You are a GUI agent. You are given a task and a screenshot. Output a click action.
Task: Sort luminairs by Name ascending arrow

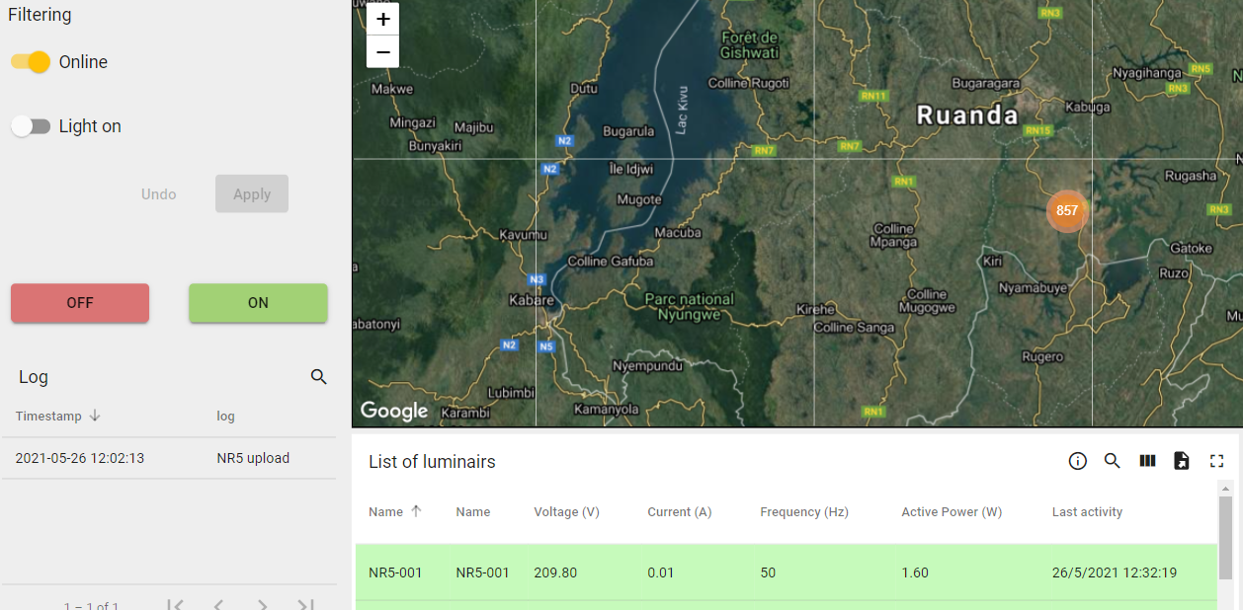click(x=416, y=511)
